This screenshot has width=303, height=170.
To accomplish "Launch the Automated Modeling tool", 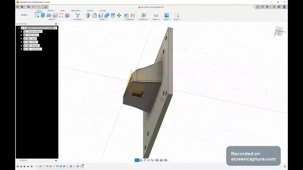I will tap(78, 15).
